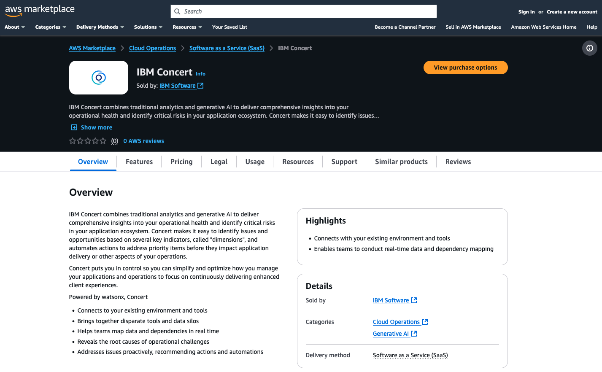This screenshot has width=602, height=372.
Task: Click the circular info icon at top right
Action: (589, 48)
